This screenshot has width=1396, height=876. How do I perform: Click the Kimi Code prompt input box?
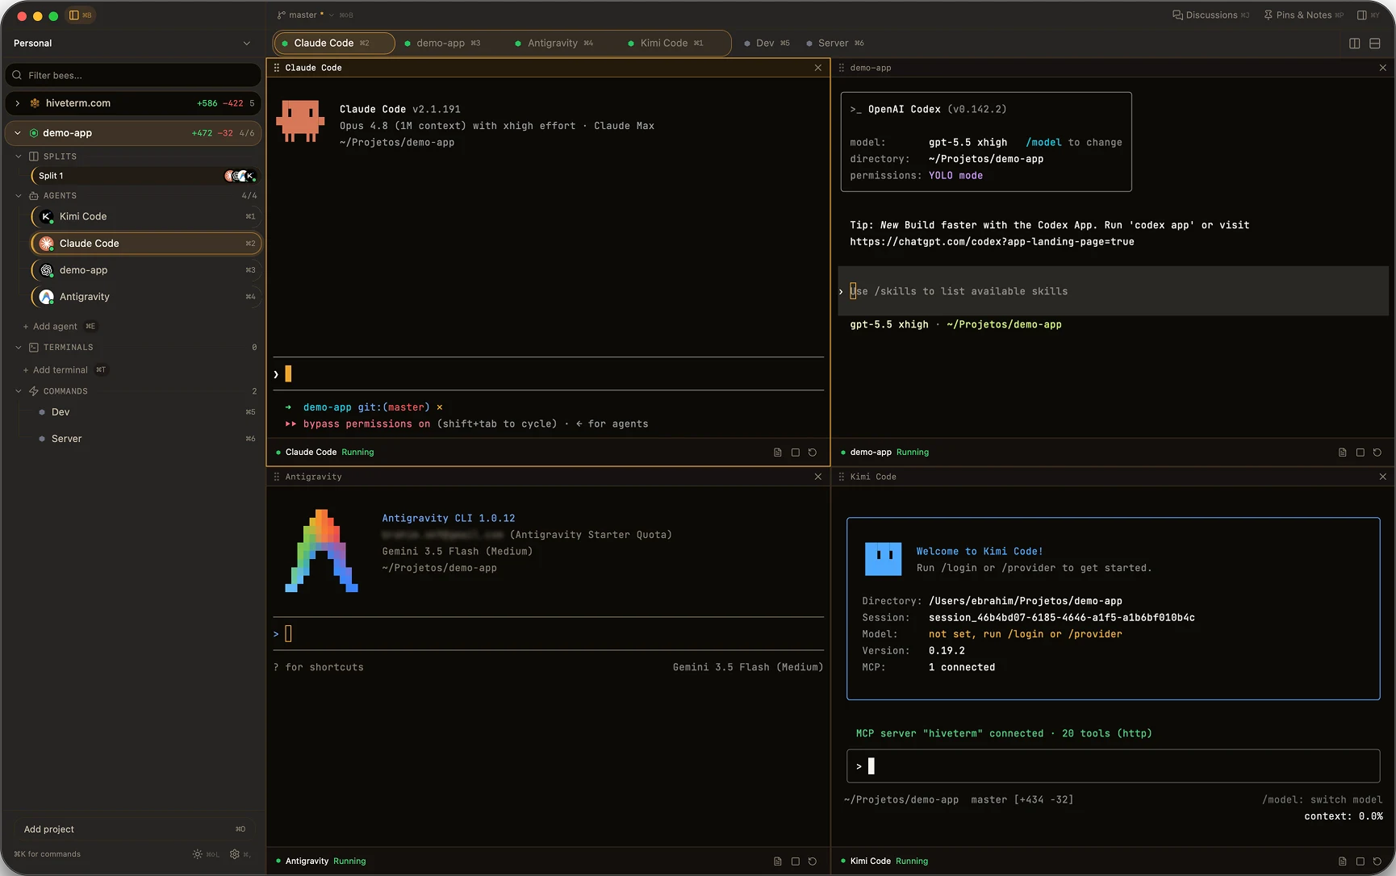tap(1114, 766)
